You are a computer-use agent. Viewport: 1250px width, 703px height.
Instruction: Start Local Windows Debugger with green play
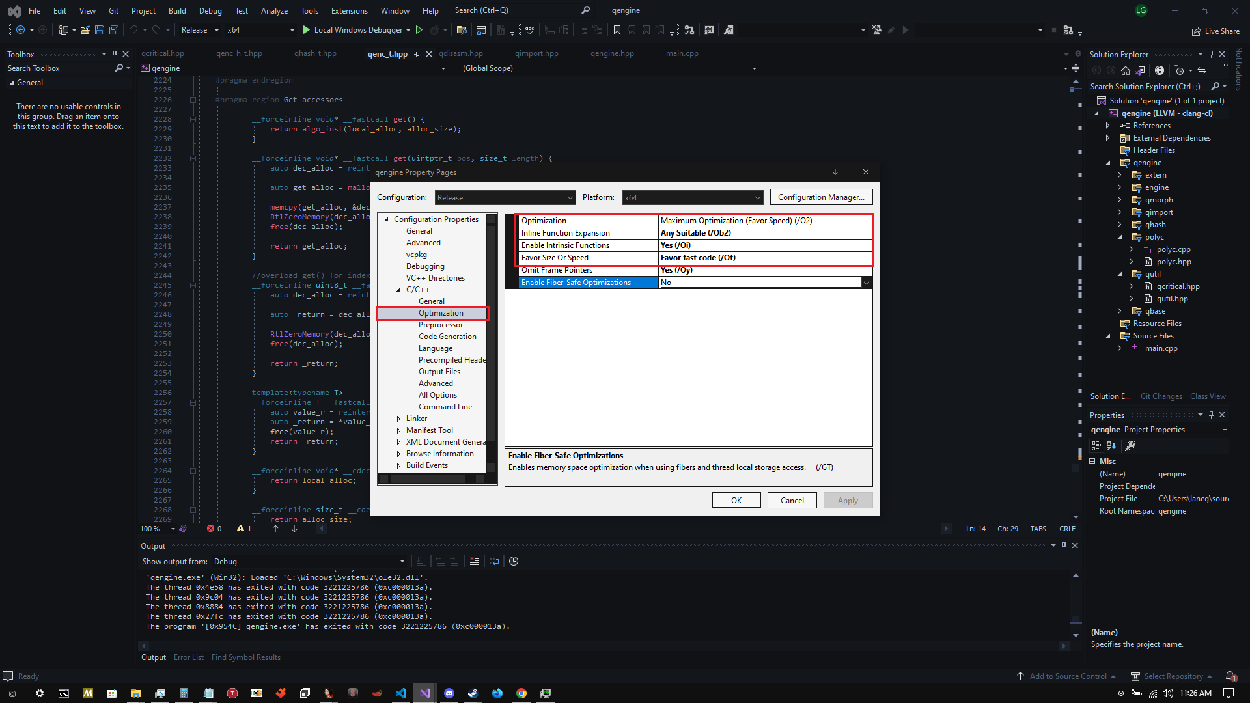(x=307, y=30)
